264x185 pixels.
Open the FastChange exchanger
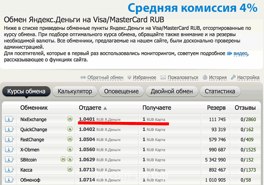click(x=32, y=140)
